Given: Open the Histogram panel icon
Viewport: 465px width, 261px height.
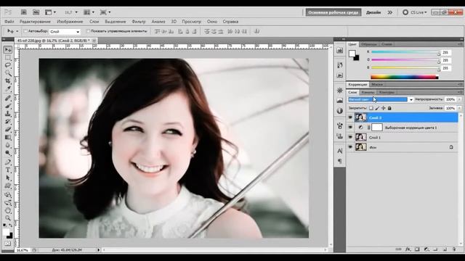Looking at the screenshot, I should [x=340, y=101].
